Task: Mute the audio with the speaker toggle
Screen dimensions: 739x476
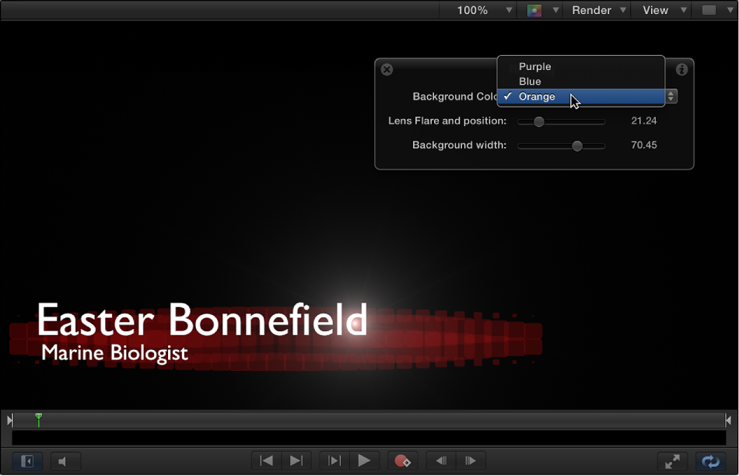Action: coord(65,460)
